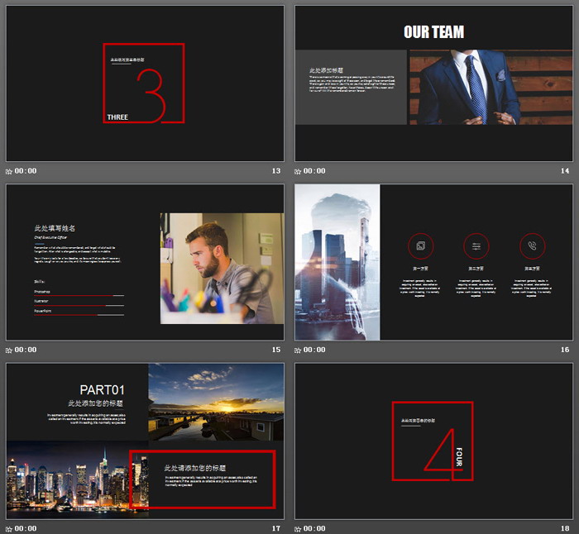
Task: Click the transition star icon under slide 16
Action: pyautogui.click(x=299, y=350)
